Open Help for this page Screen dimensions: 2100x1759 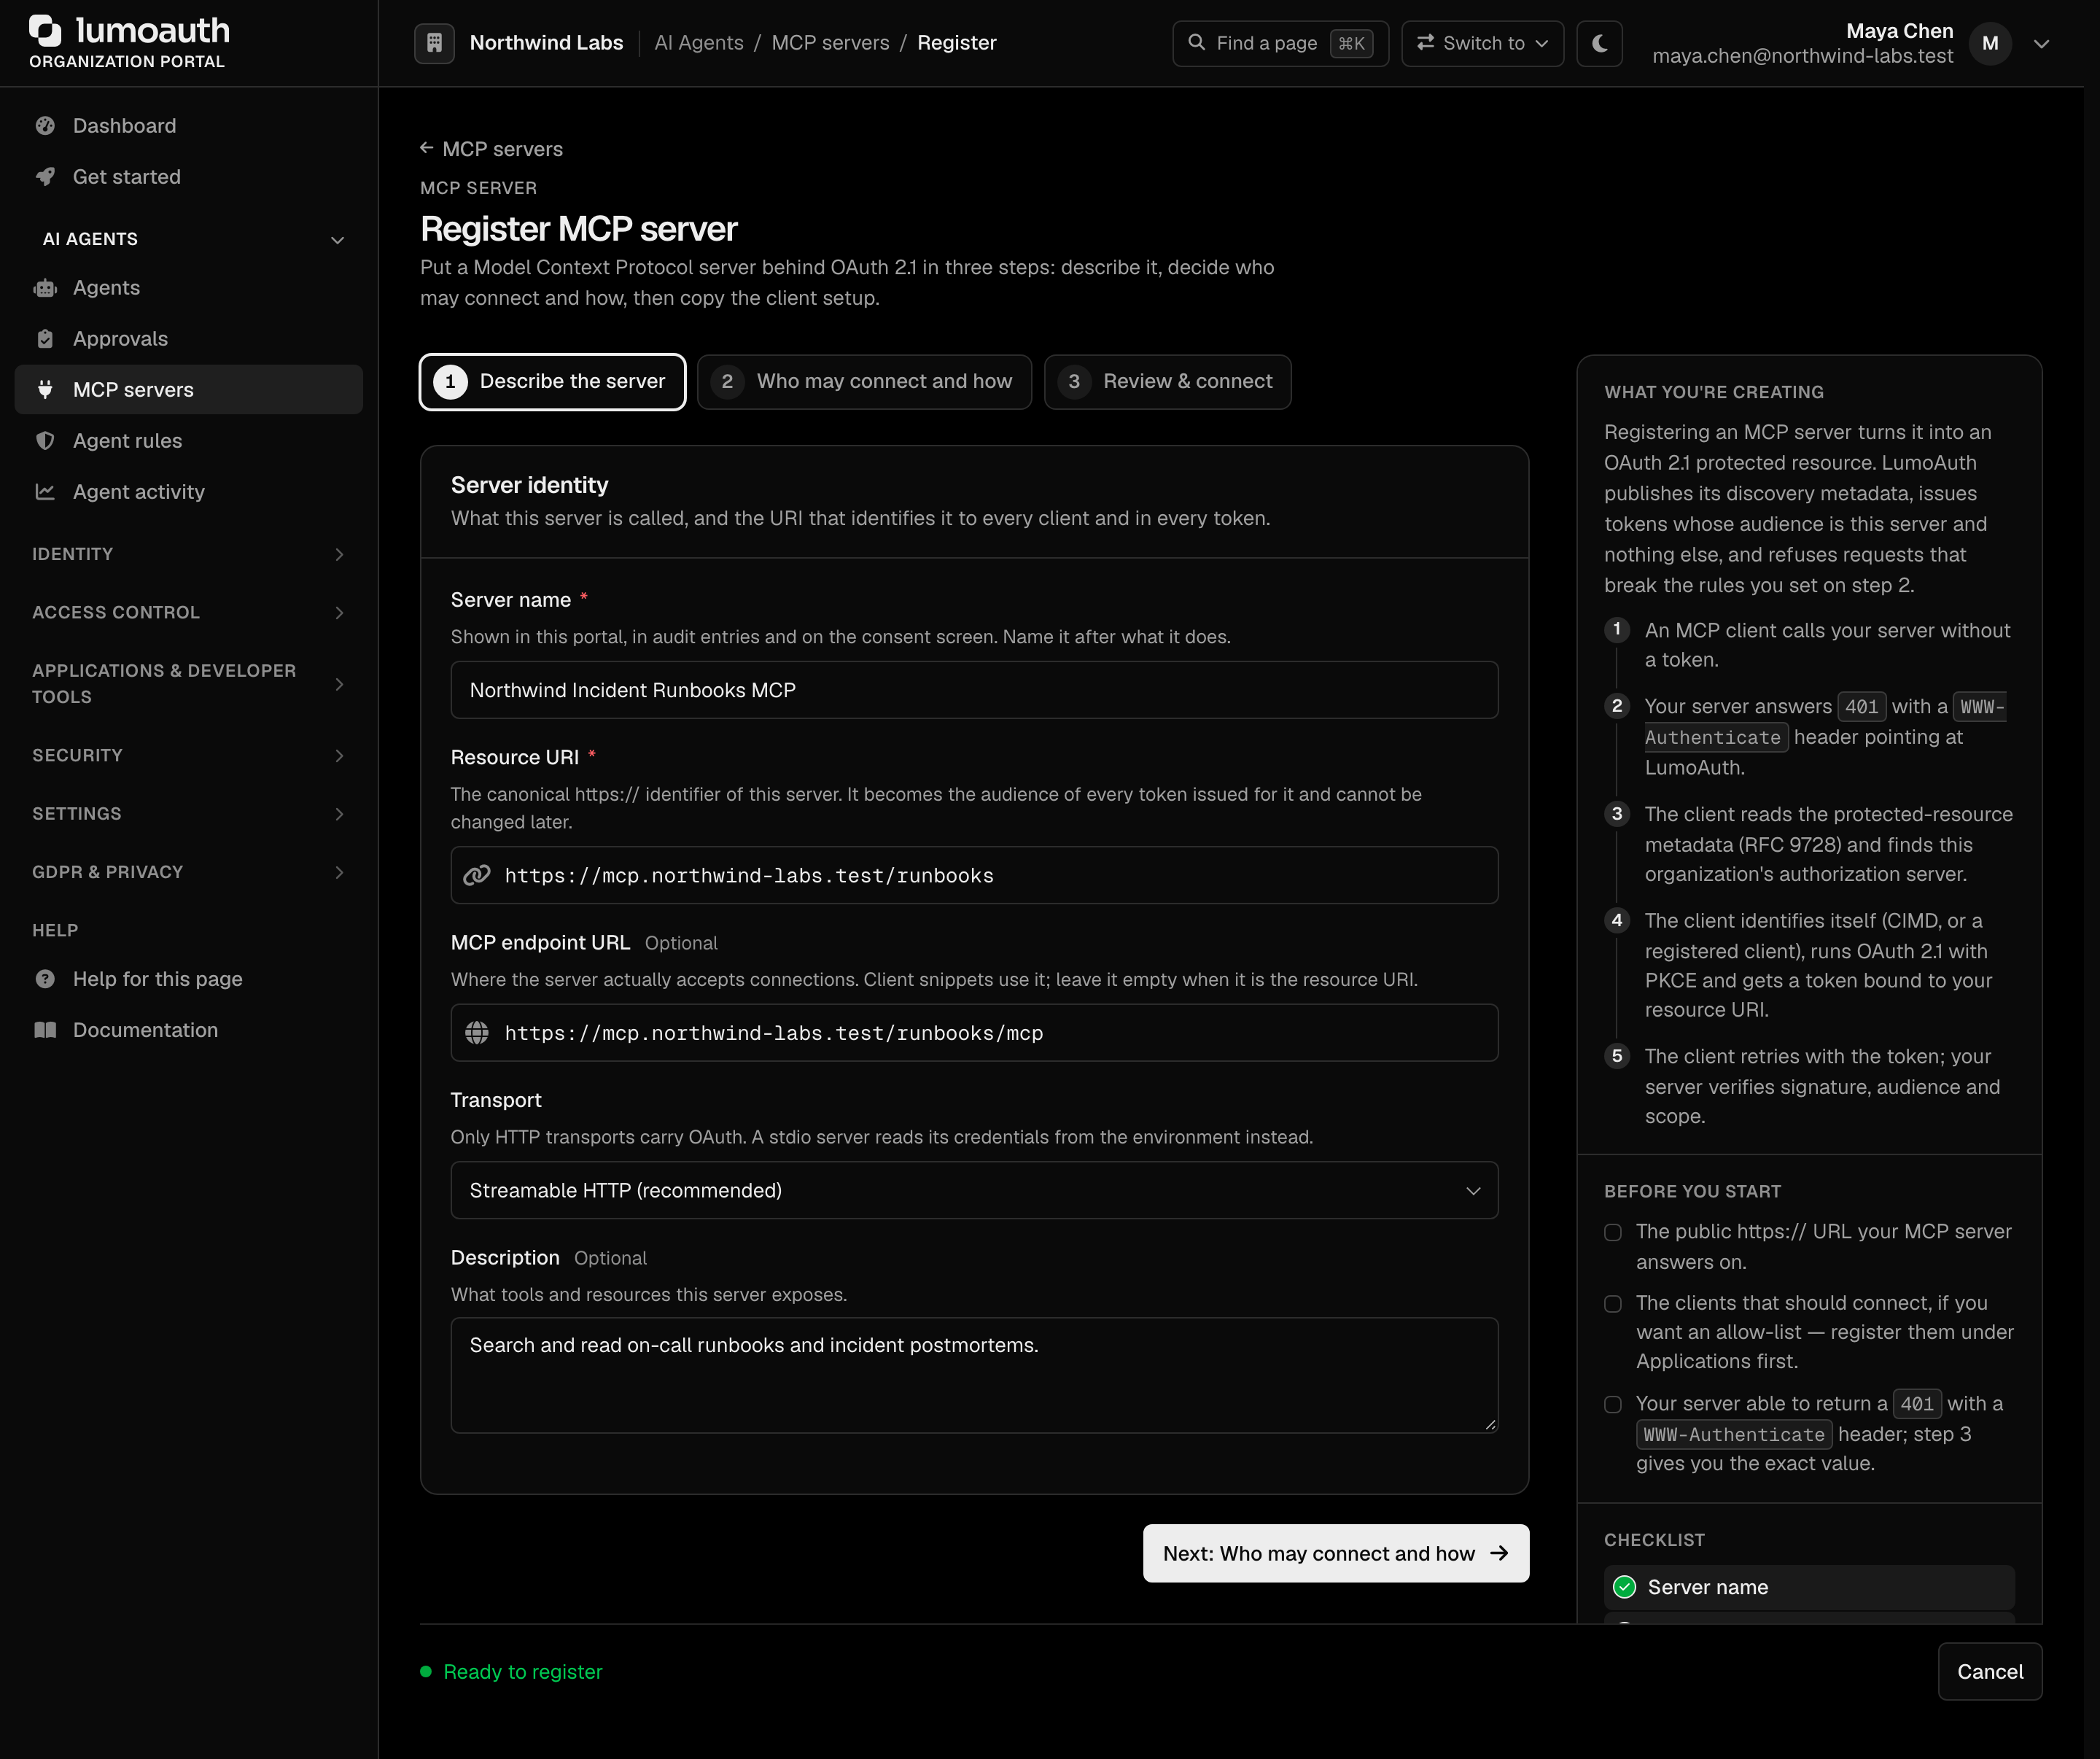[189, 978]
